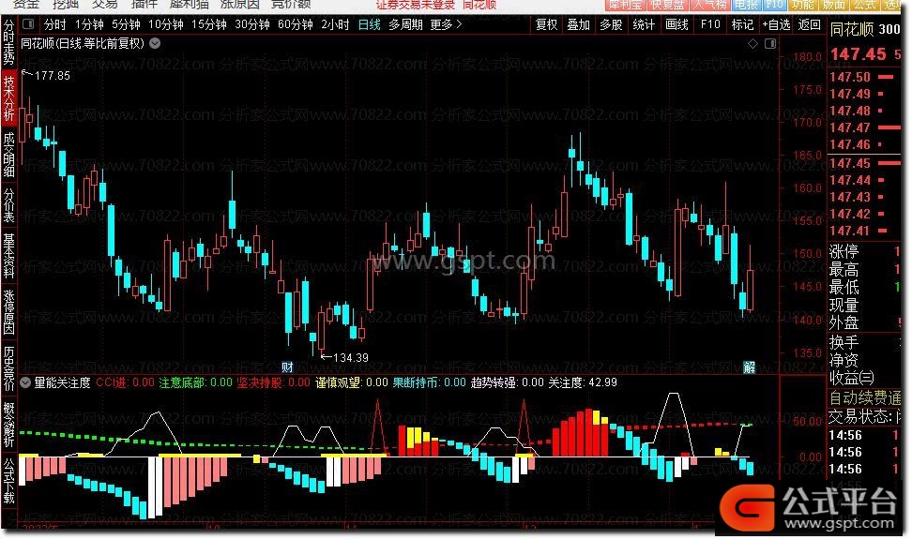Click the CCI进 indicator value

coord(125,382)
